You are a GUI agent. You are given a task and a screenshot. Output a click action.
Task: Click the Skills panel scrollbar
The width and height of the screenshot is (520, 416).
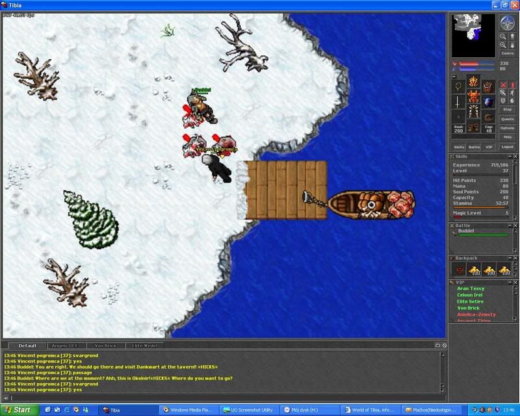(515, 190)
